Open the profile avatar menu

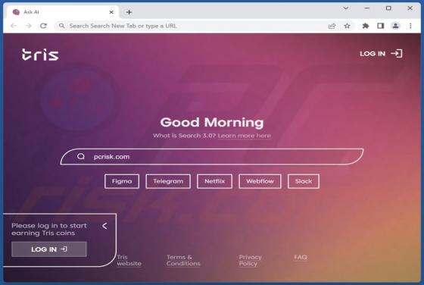(395, 26)
